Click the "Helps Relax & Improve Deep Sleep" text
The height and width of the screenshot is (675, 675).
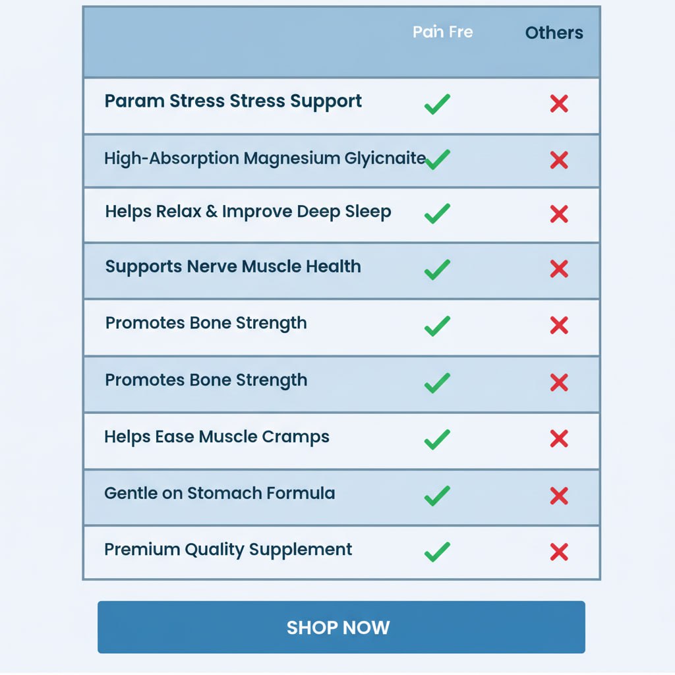click(248, 212)
